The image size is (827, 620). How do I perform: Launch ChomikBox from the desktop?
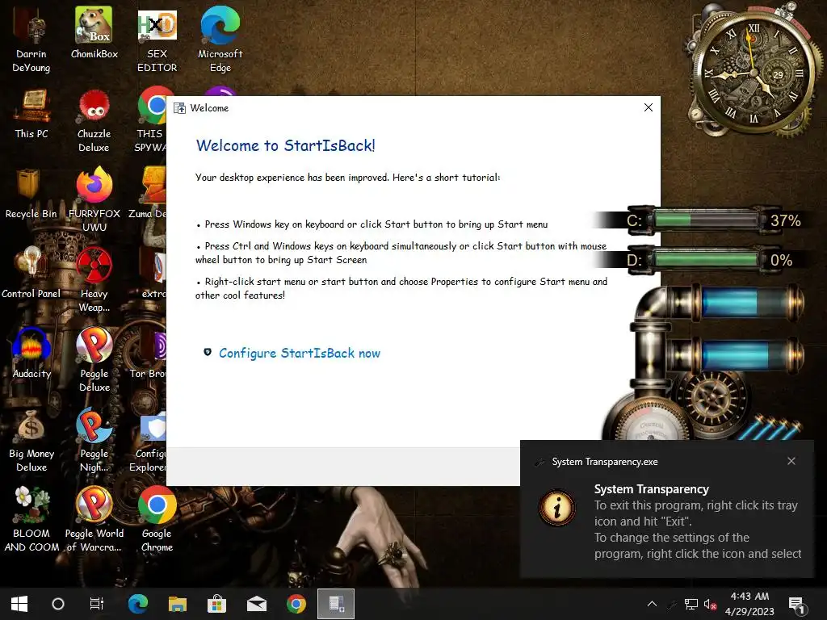click(x=94, y=34)
